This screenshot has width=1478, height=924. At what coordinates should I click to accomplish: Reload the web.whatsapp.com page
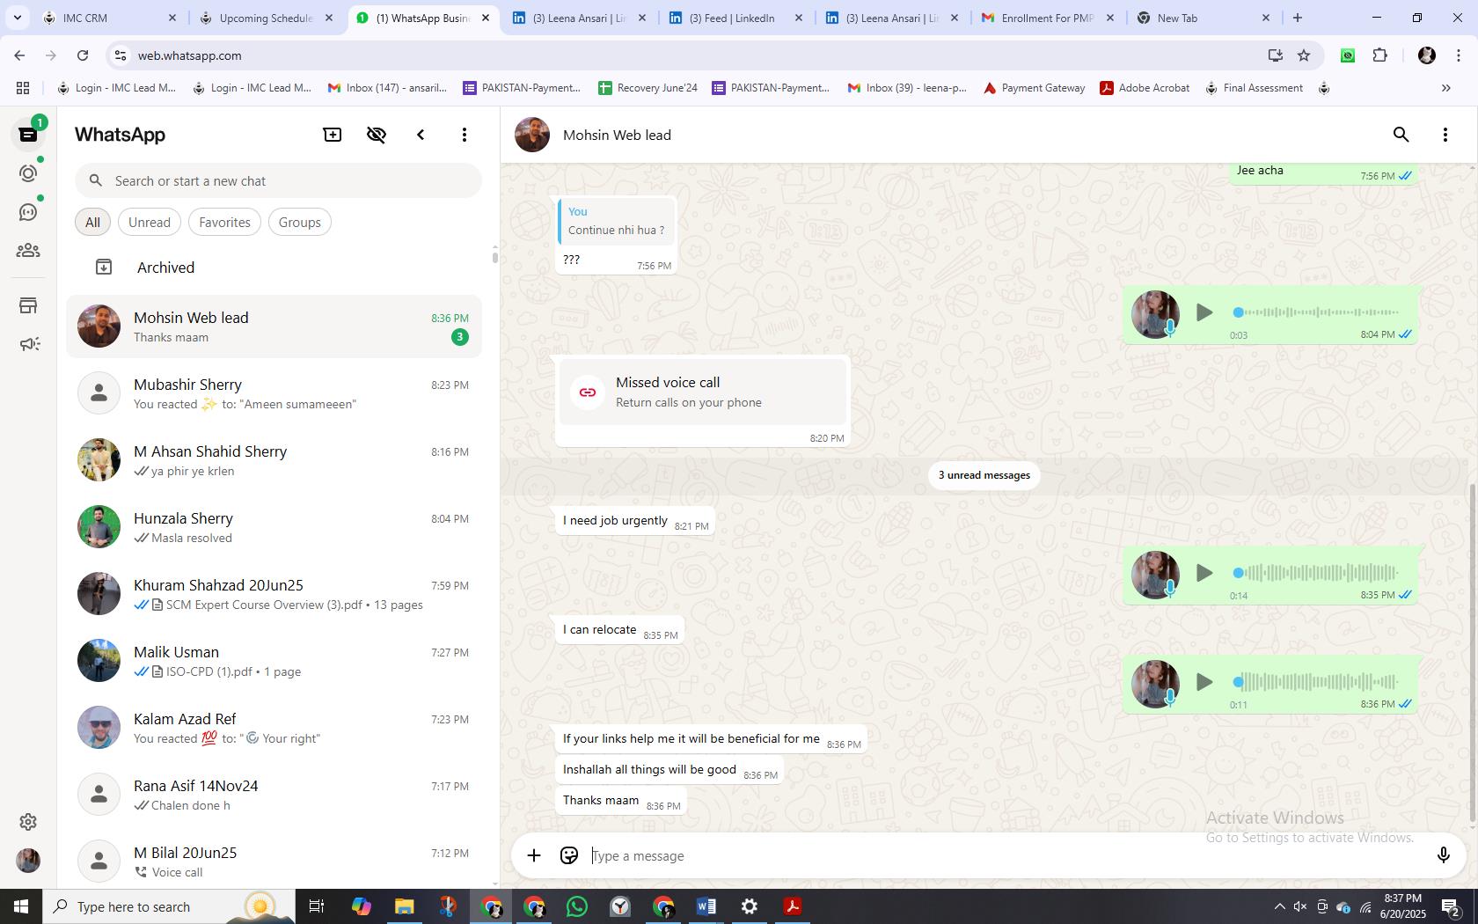(83, 55)
